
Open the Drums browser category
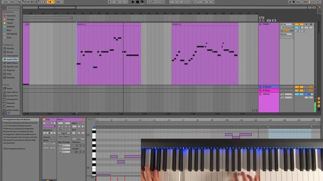click(10, 52)
